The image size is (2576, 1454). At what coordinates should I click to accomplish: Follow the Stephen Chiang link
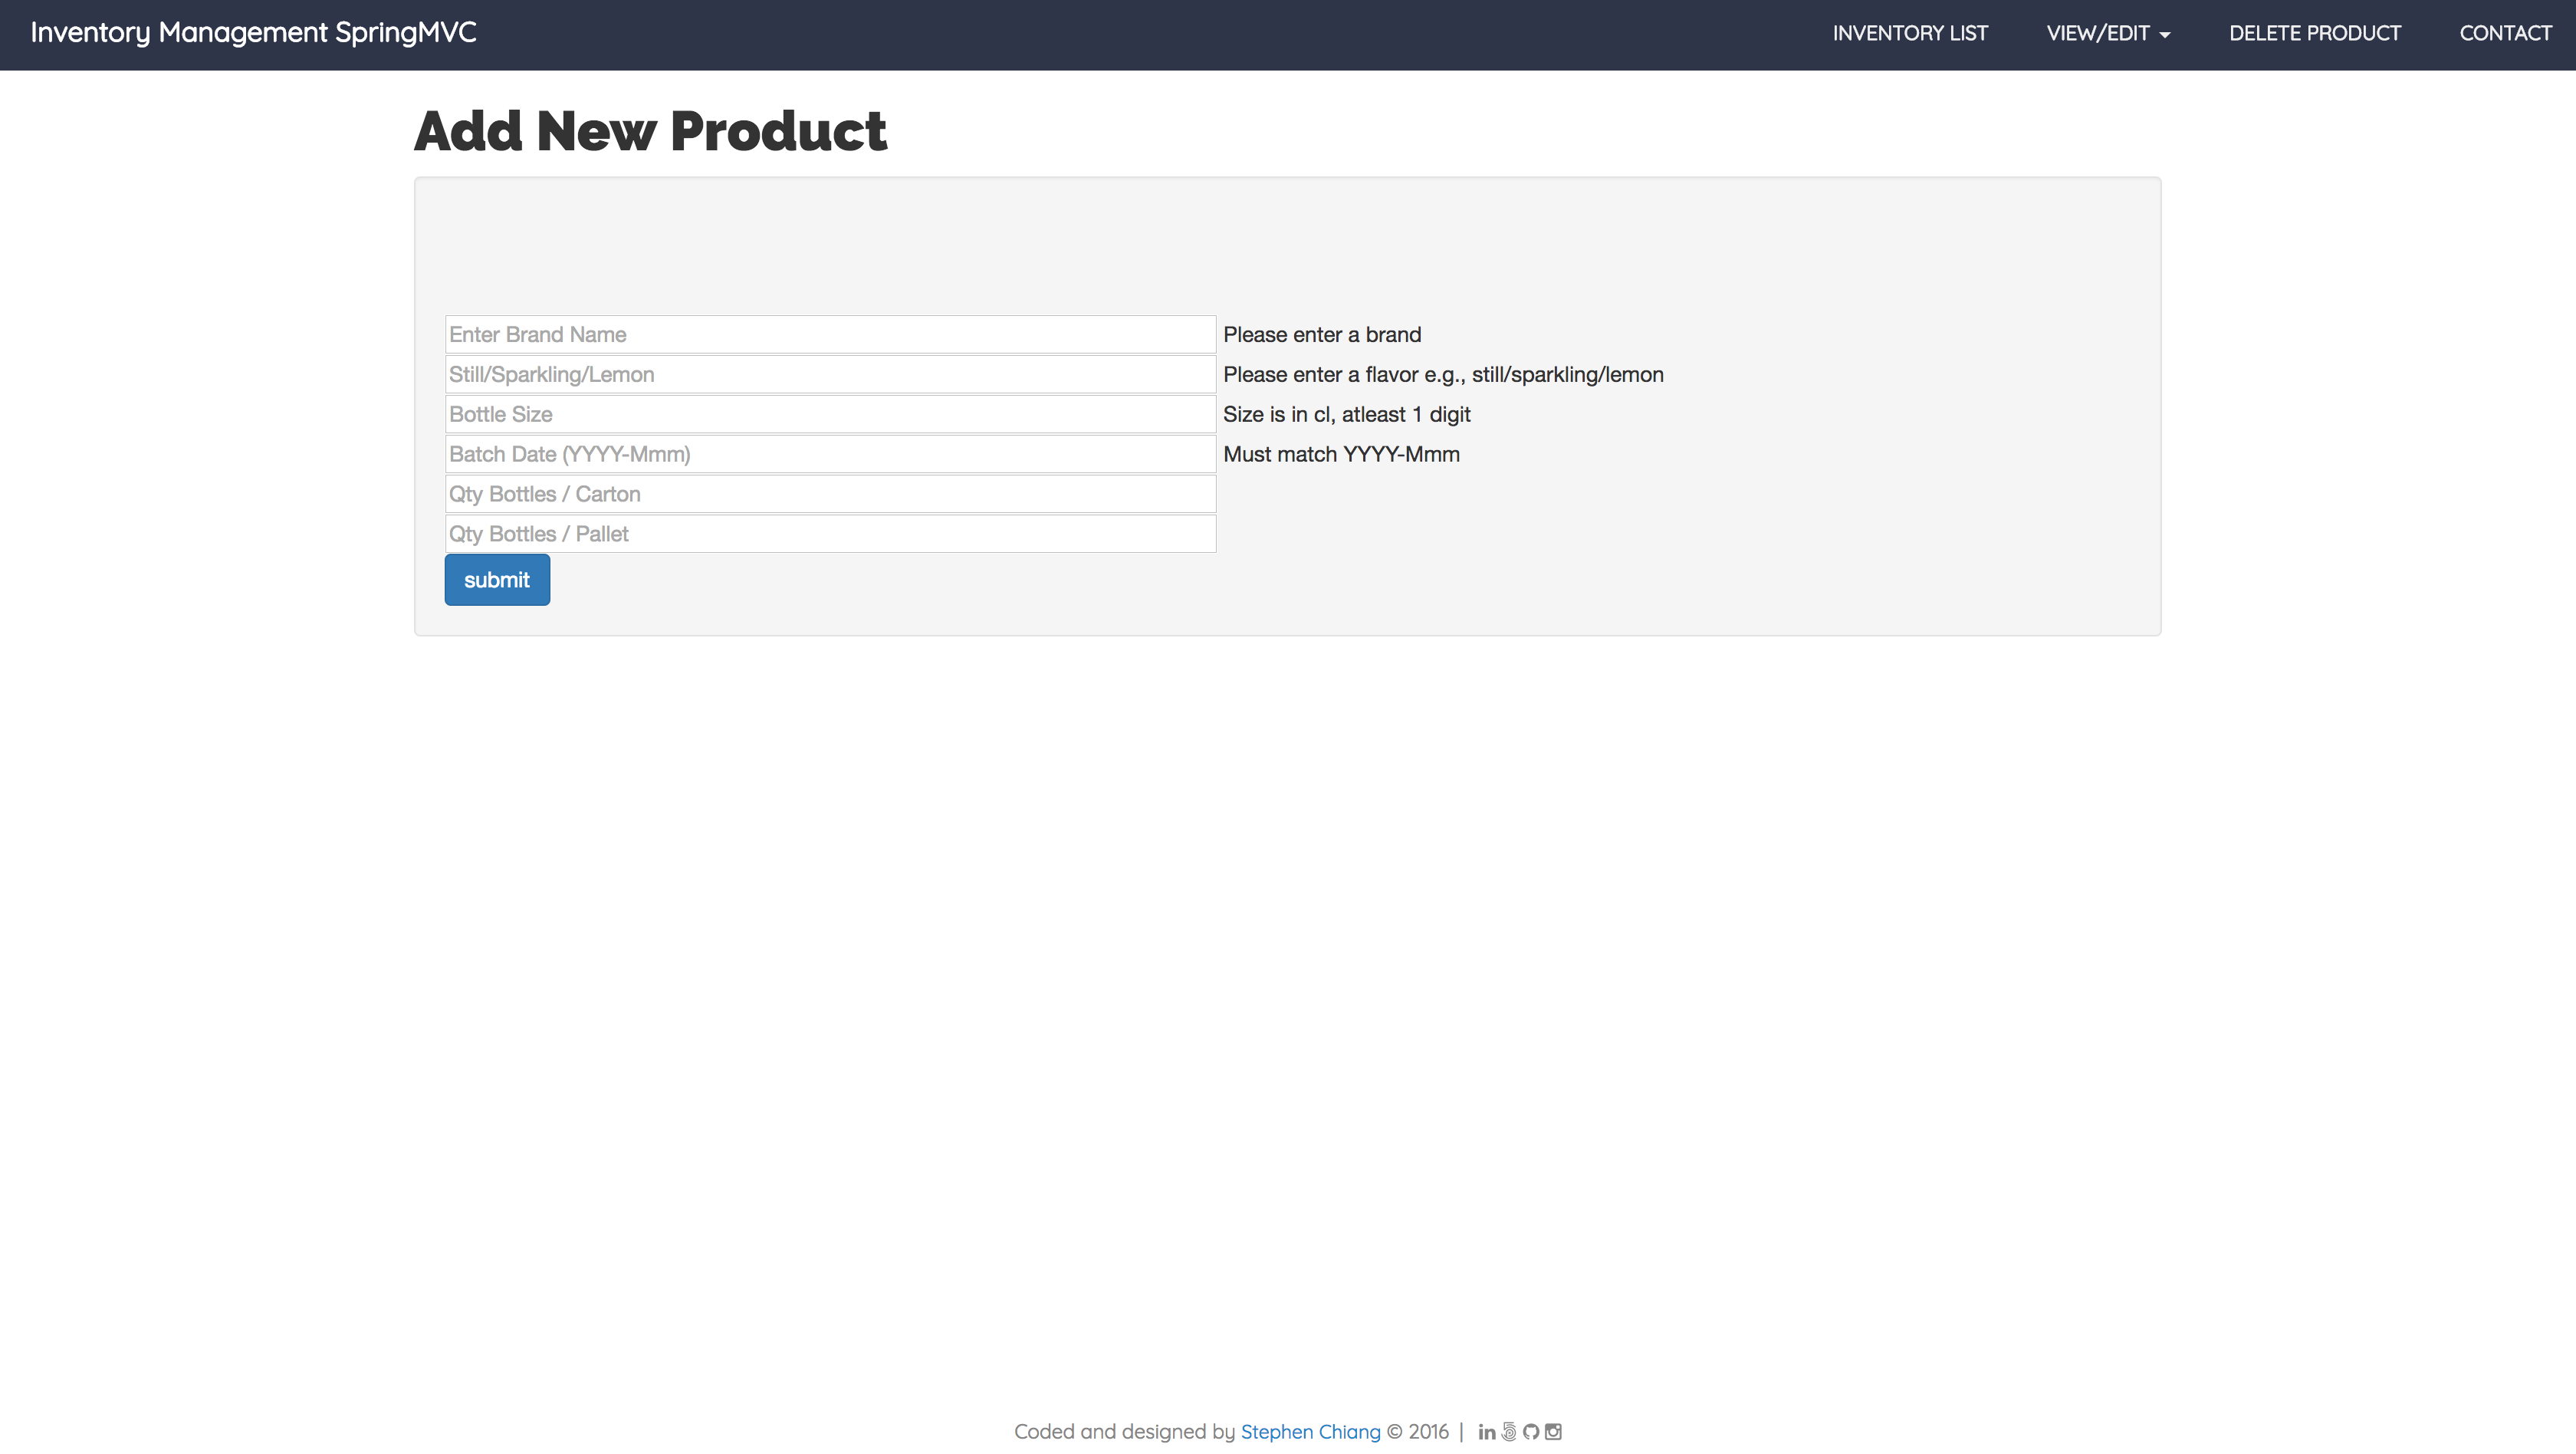1309,1432
